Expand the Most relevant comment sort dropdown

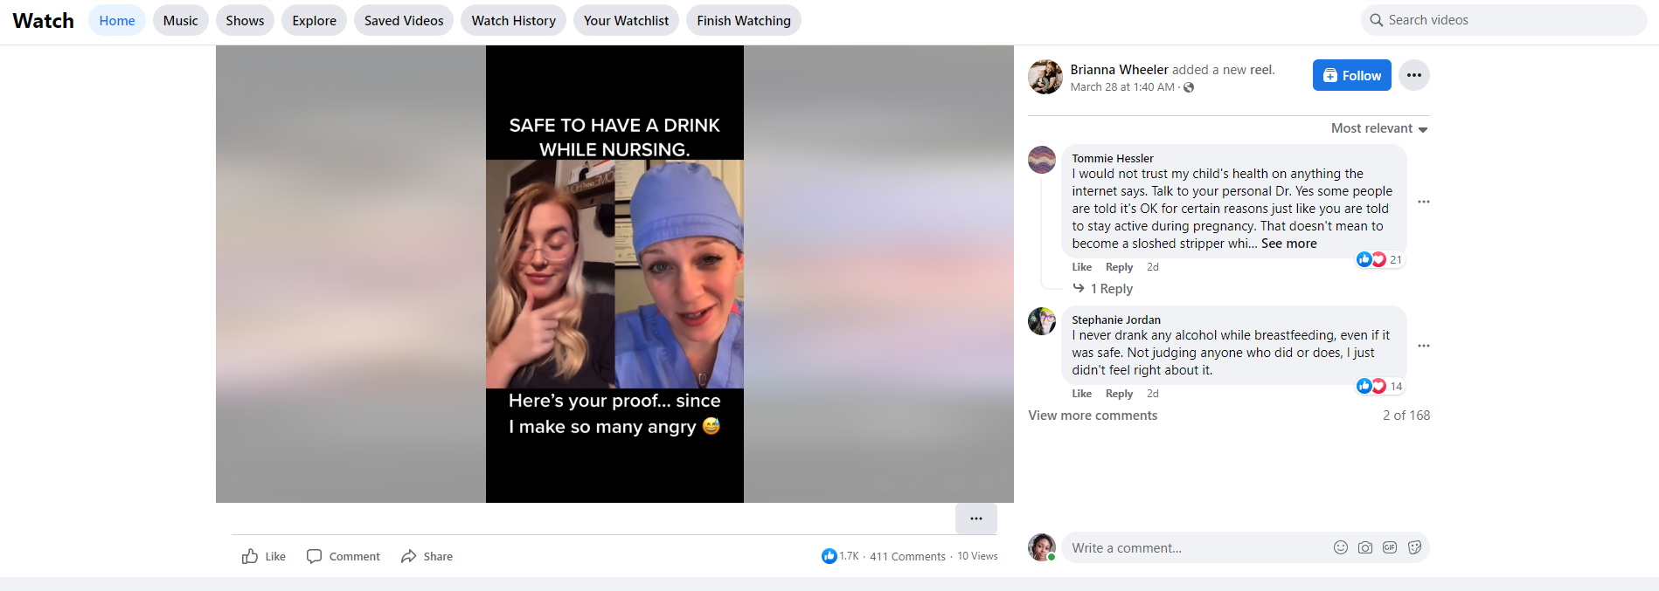tap(1379, 128)
